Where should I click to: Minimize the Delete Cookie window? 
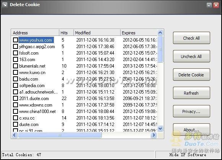[x=209, y=5]
